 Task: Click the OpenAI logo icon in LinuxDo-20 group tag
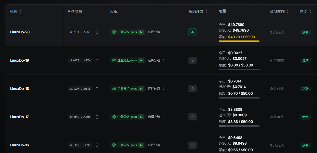[x=114, y=32]
